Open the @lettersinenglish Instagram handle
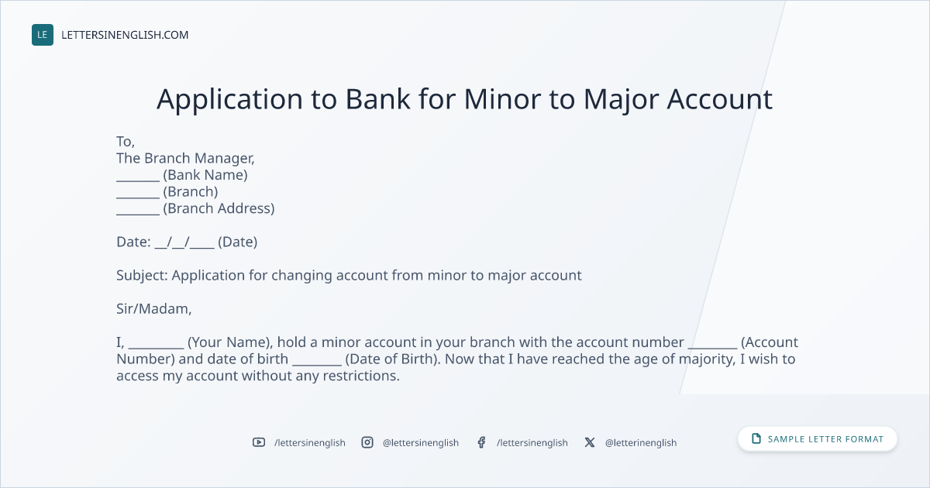The height and width of the screenshot is (488, 930). click(421, 443)
